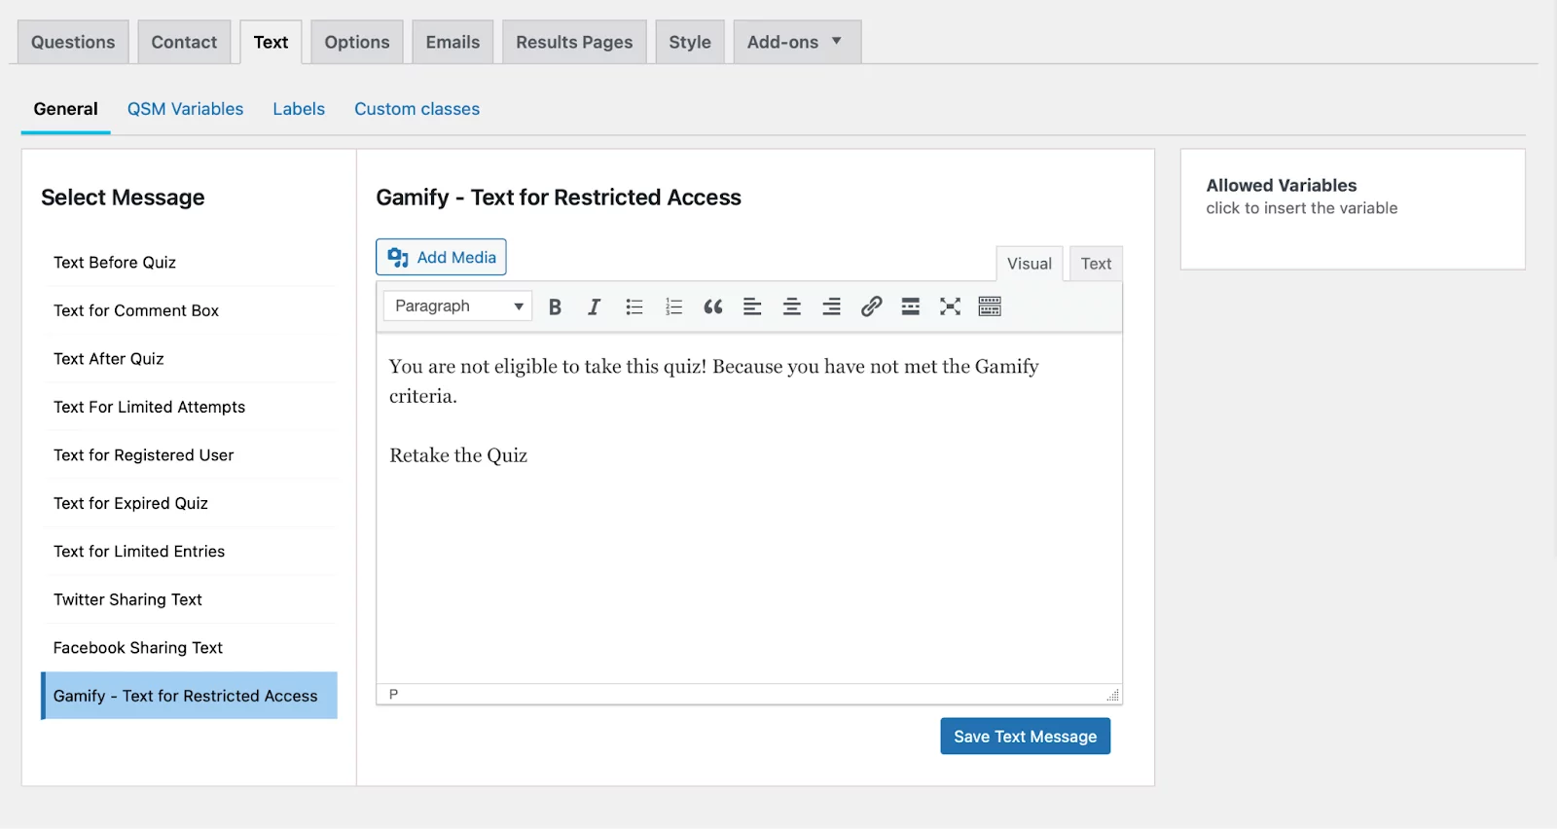Go to Custom classes sub-tab
This screenshot has height=829, width=1557.
tap(416, 109)
